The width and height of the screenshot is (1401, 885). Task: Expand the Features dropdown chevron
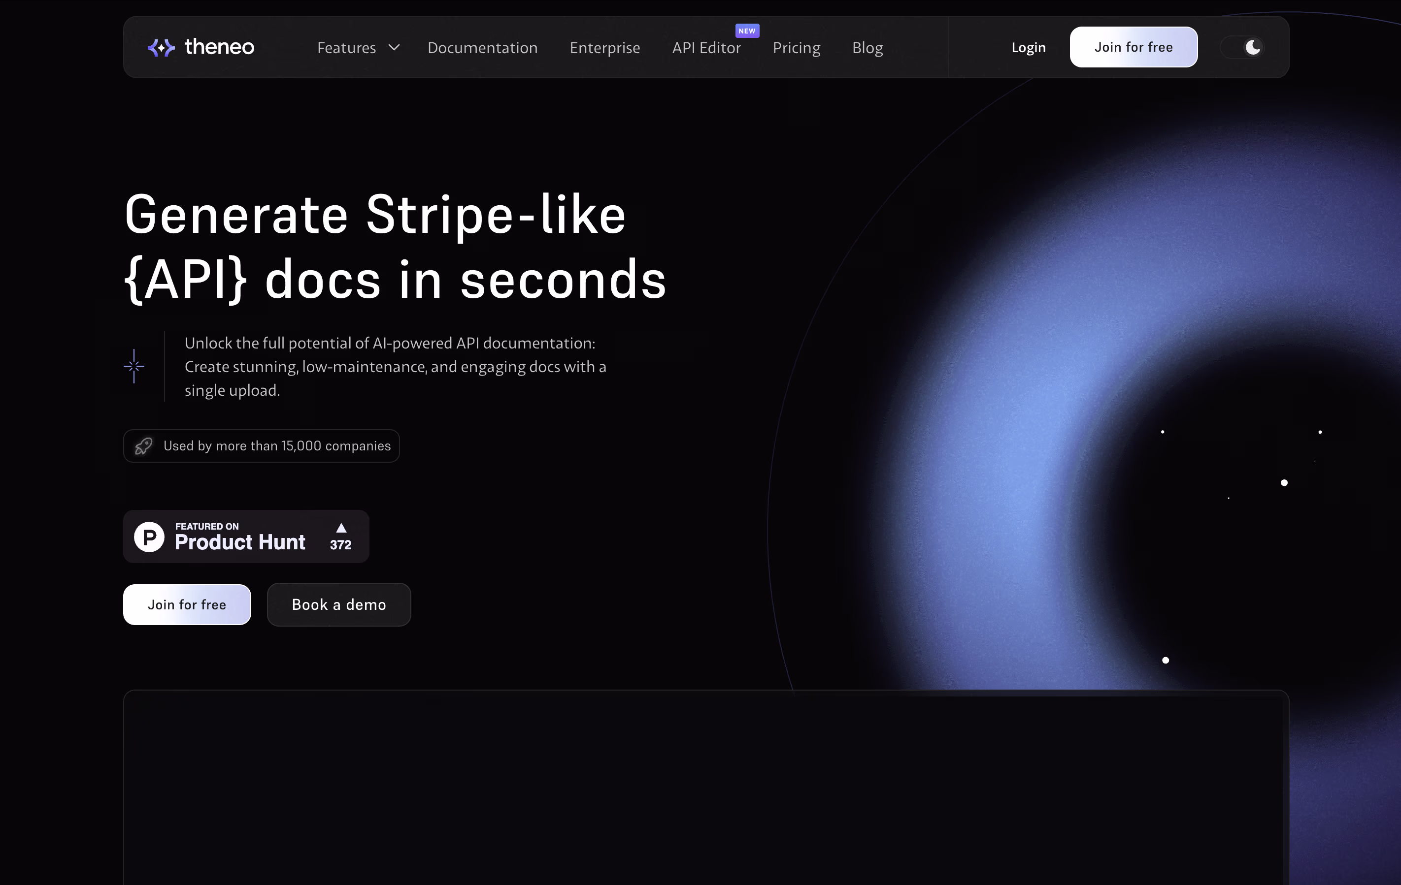pyautogui.click(x=394, y=47)
